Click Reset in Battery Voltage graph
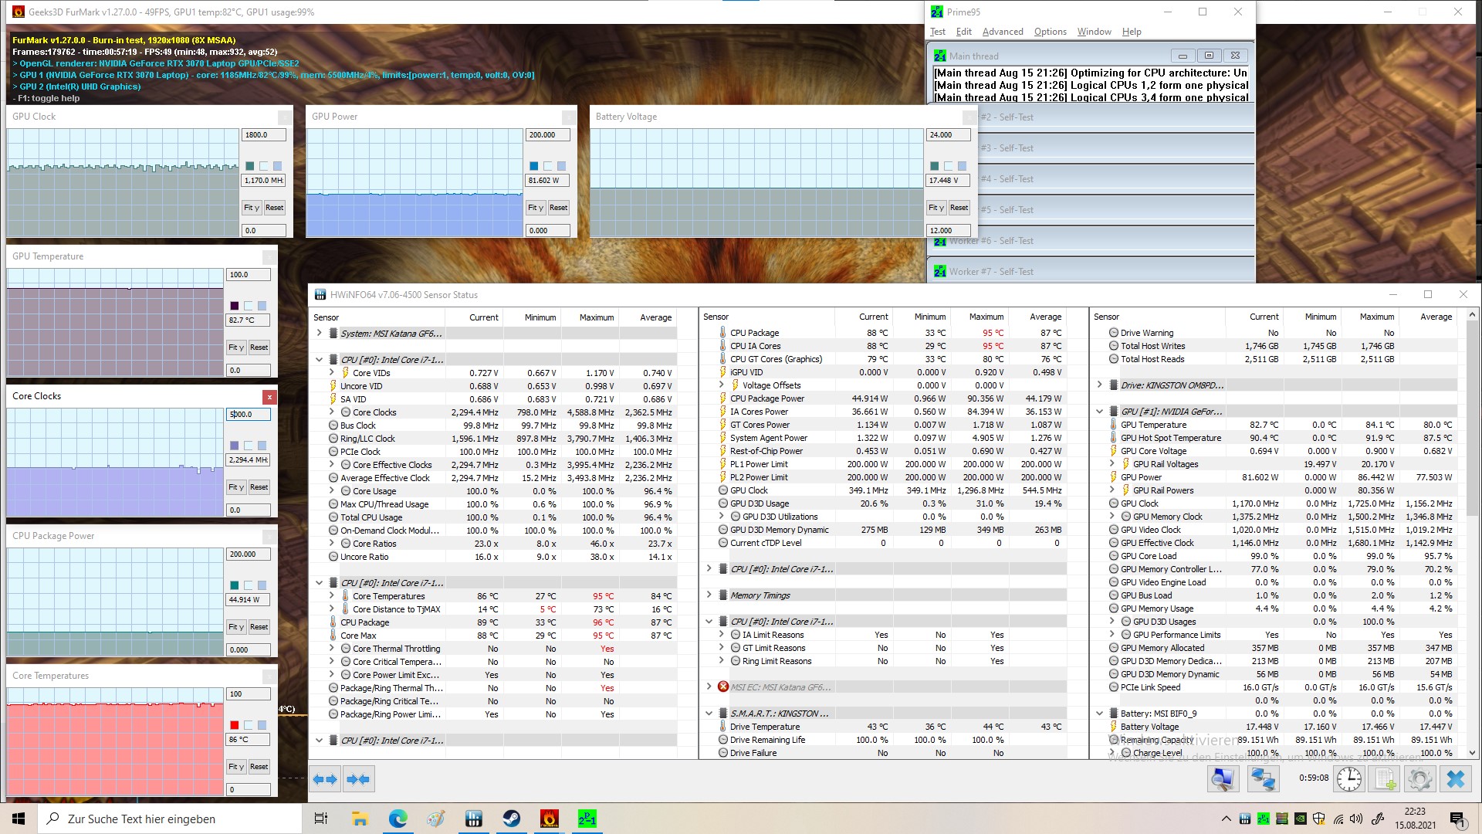 click(959, 208)
